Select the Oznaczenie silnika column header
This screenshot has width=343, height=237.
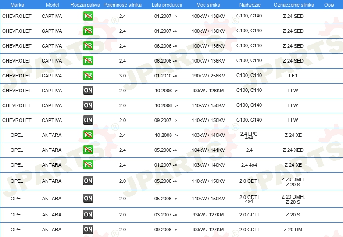tap(293, 4)
